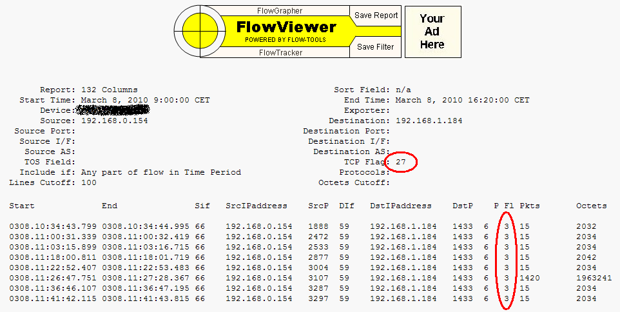Image resolution: width=620 pixels, height=312 pixels.
Task: Select end time 0308.11:41:43.815
Action: (146, 298)
